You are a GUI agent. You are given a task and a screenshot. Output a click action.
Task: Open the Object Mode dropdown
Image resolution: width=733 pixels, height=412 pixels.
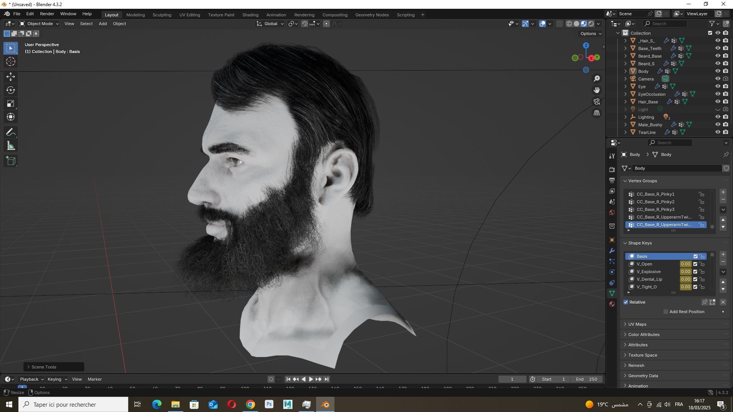39,24
